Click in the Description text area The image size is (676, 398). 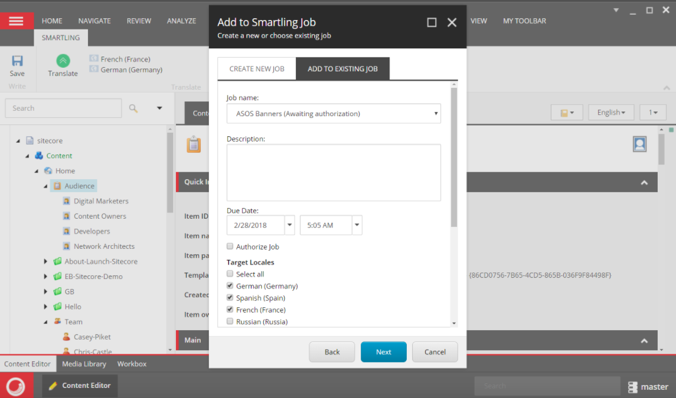334,172
